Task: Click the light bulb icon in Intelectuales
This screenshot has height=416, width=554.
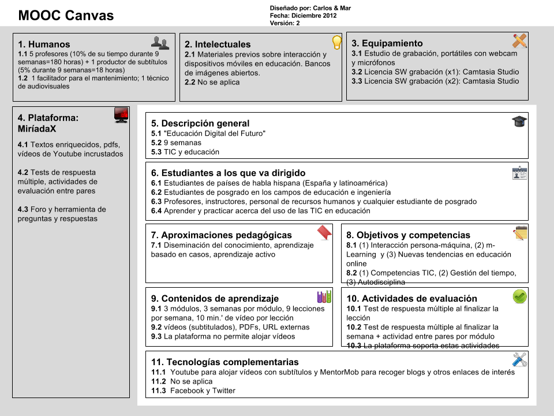Action: point(336,42)
